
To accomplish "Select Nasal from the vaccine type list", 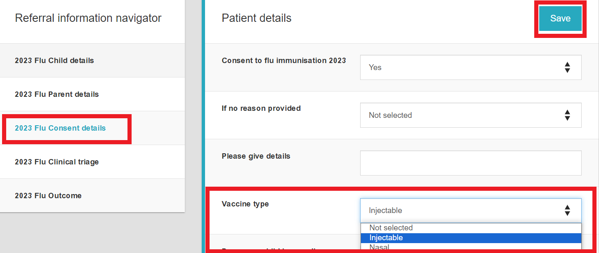I will click(379, 247).
